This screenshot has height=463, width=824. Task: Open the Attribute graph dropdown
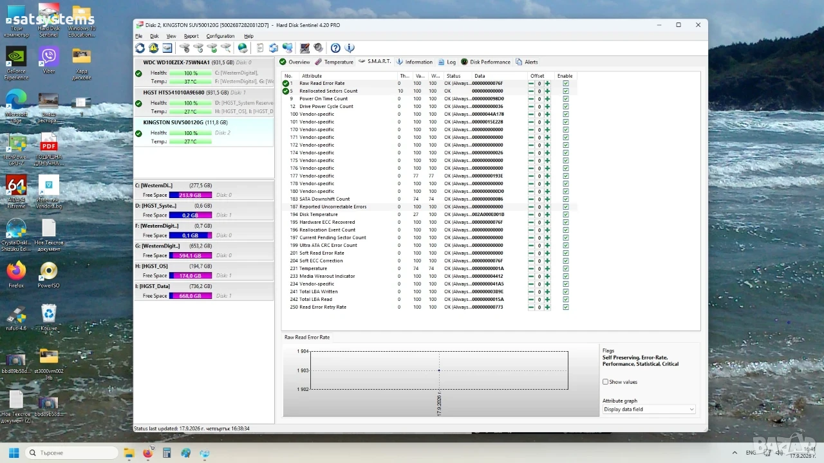(x=649, y=409)
